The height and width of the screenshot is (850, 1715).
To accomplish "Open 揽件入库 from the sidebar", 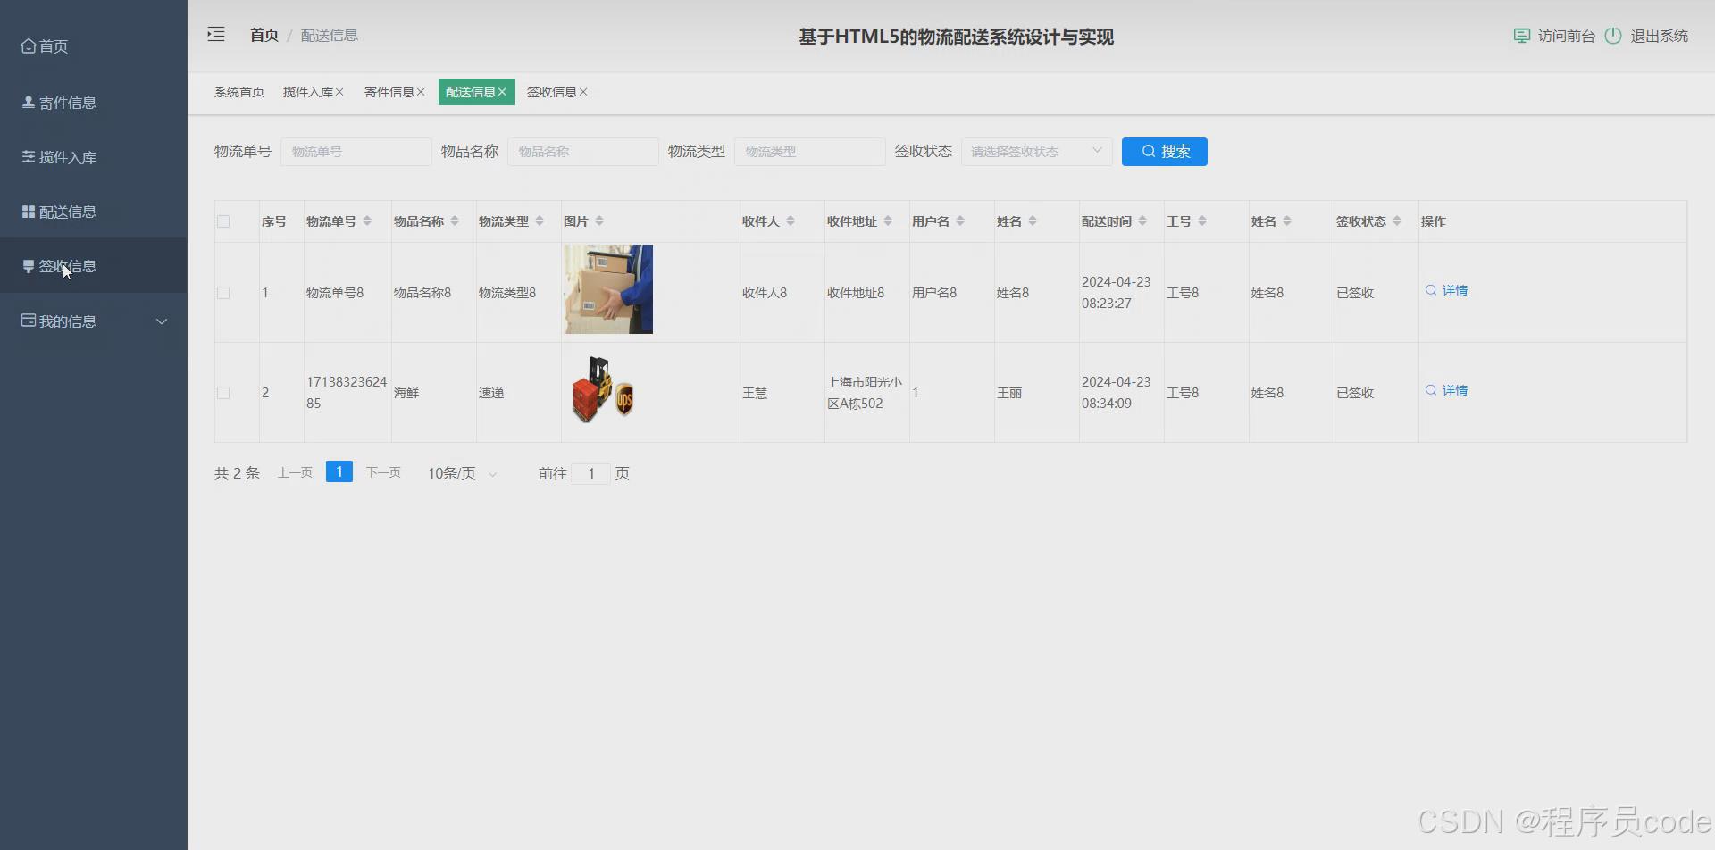I will 26,156.
